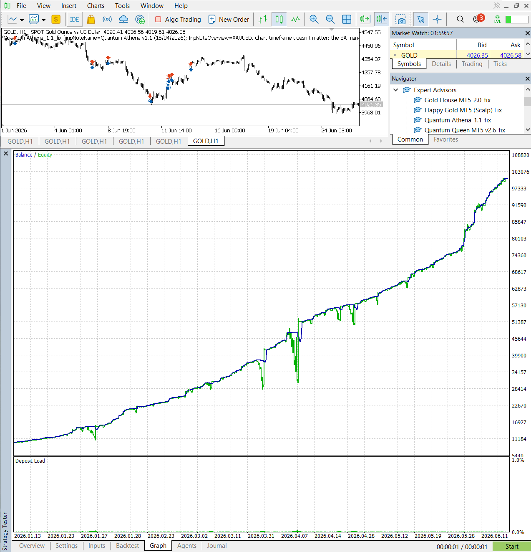Click the LVL signal level icon
Screen dimensions: 531x552
click(497, 19)
